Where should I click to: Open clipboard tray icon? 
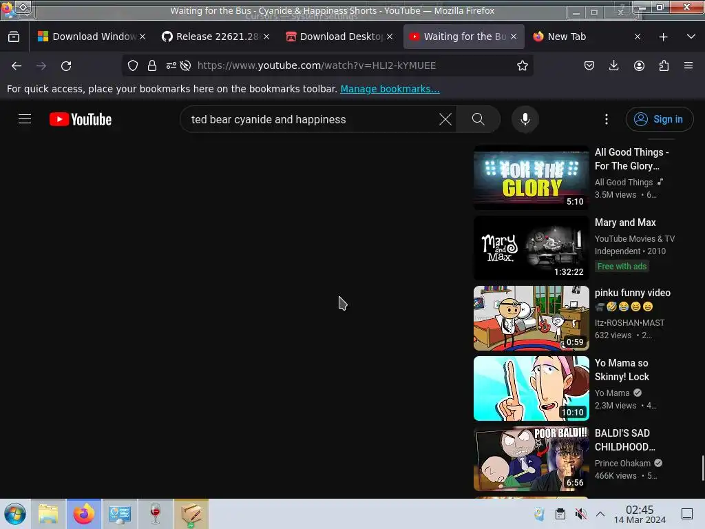coord(560,514)
